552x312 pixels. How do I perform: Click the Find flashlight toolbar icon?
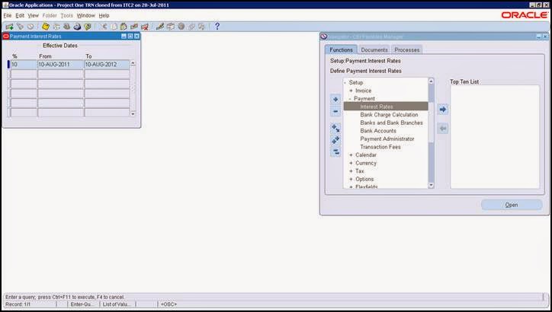pos(20,27)
